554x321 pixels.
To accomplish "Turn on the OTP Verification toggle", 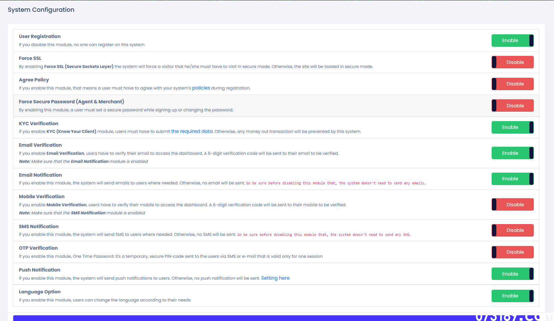I will (513, 252).
